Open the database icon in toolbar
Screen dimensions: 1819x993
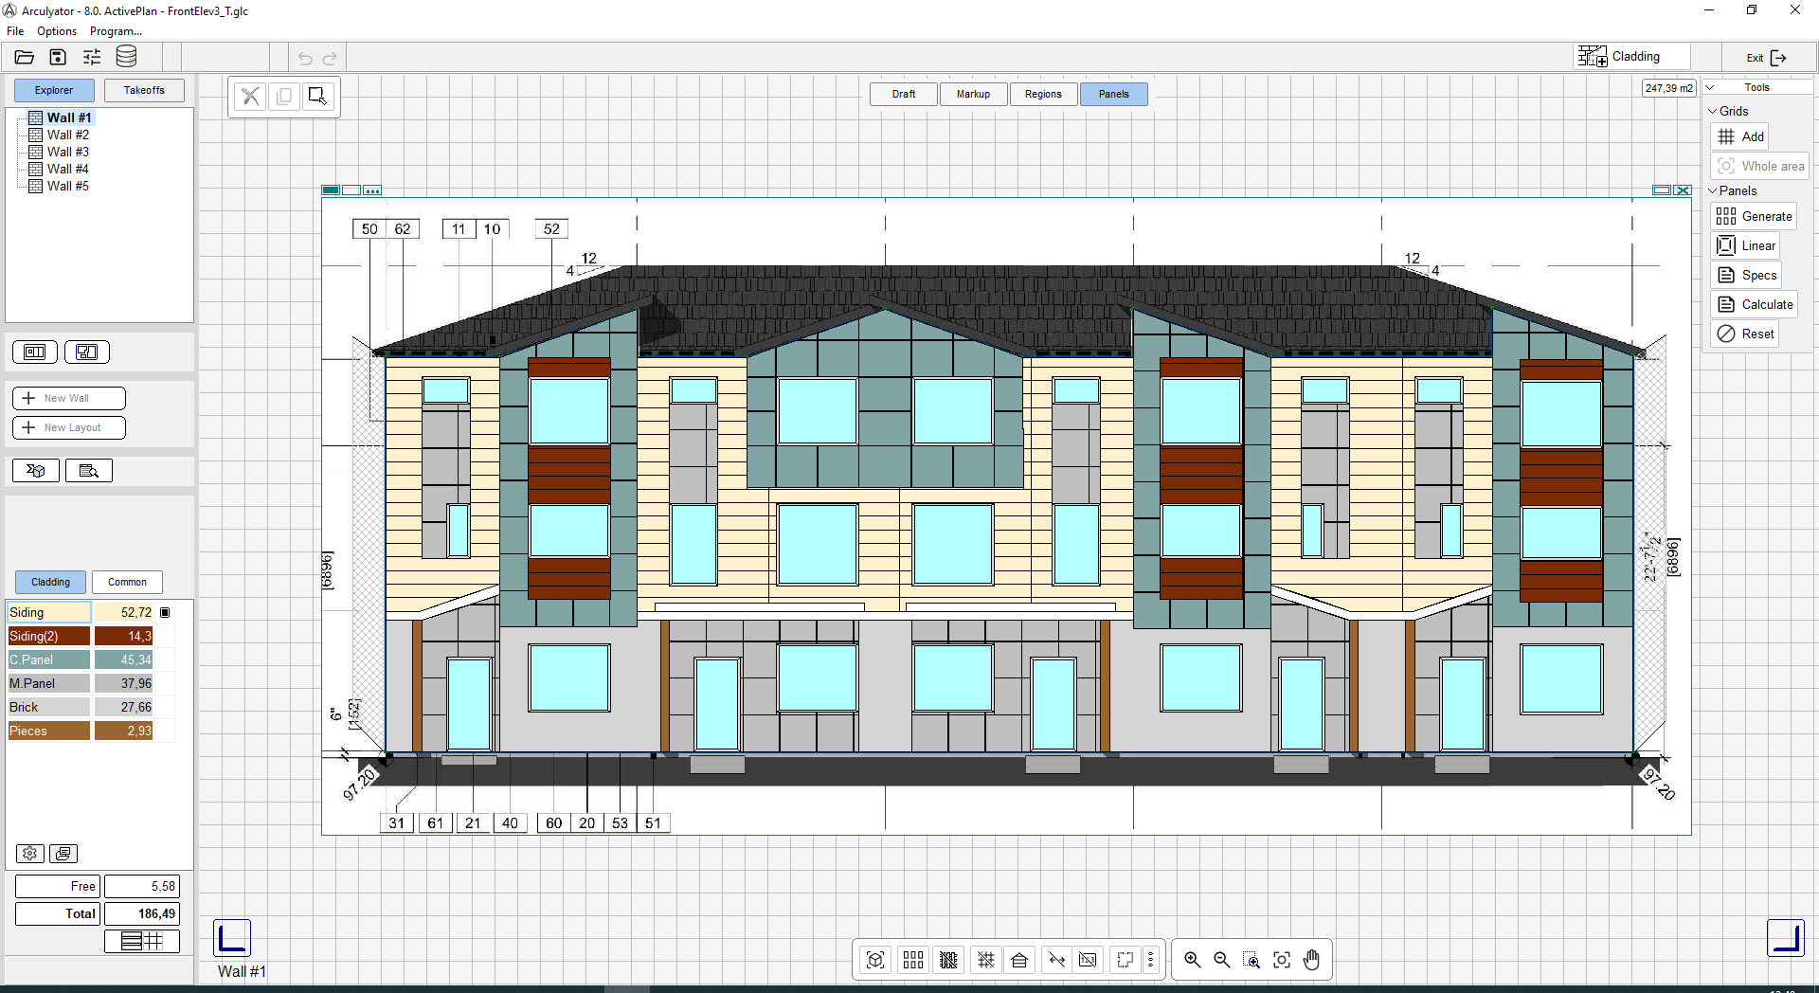(126, 57)
